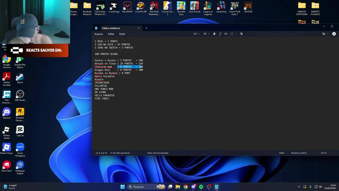Click the line 'Hunter x Hunter / 5 PONTOS'
This screenshot has width=339, height=191.
pos(113,60)
